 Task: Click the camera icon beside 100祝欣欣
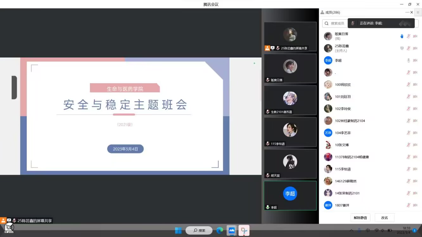415,85
